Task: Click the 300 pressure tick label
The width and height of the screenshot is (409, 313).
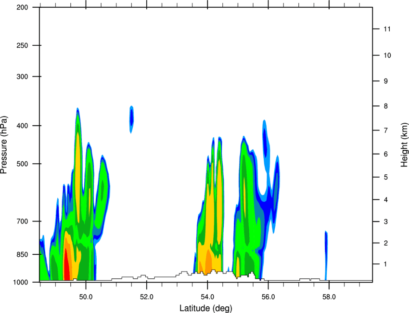Action: (22, 77)
